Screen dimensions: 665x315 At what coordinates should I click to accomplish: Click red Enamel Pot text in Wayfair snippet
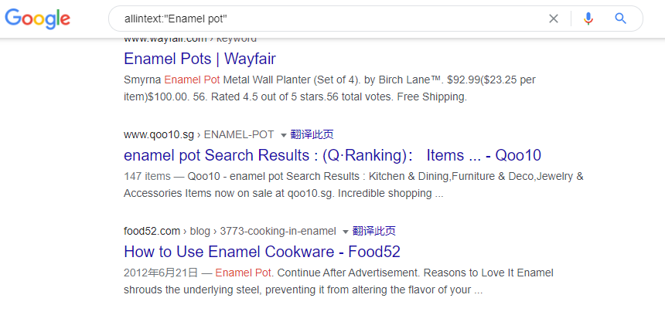coord(192,80)
